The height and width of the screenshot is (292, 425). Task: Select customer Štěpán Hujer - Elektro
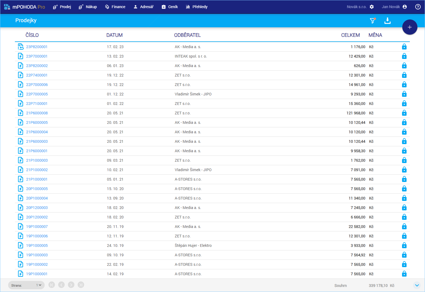pyautogui.click(x=193, y=245)
